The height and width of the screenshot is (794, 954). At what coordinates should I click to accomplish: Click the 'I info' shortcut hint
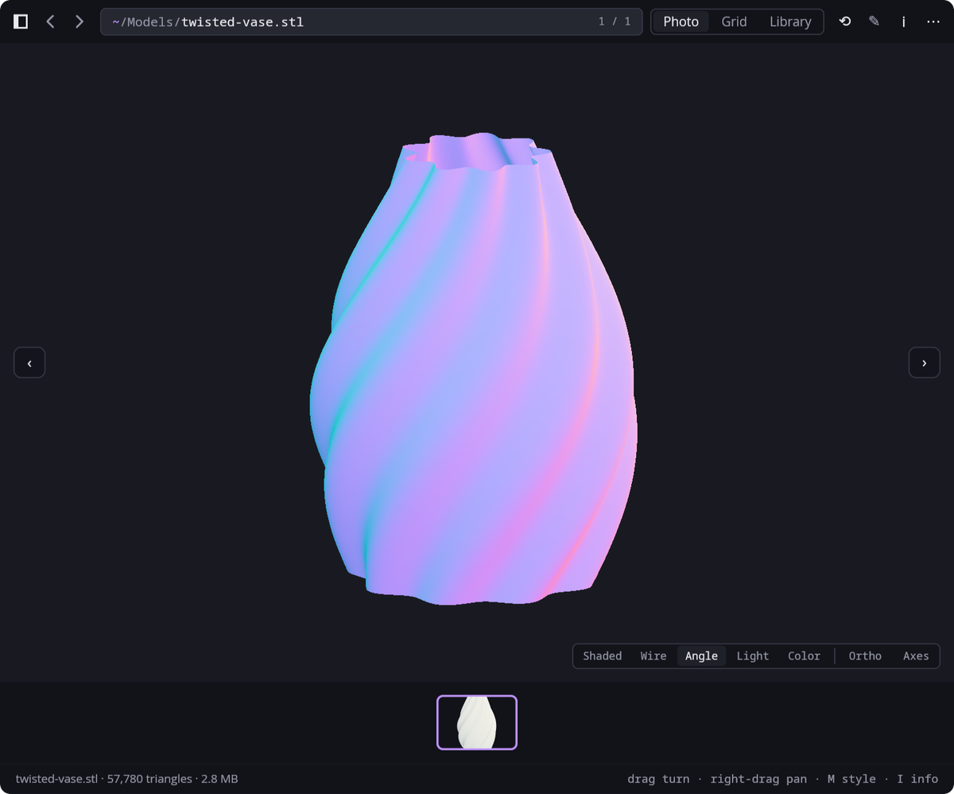click(x=917, y=779)
